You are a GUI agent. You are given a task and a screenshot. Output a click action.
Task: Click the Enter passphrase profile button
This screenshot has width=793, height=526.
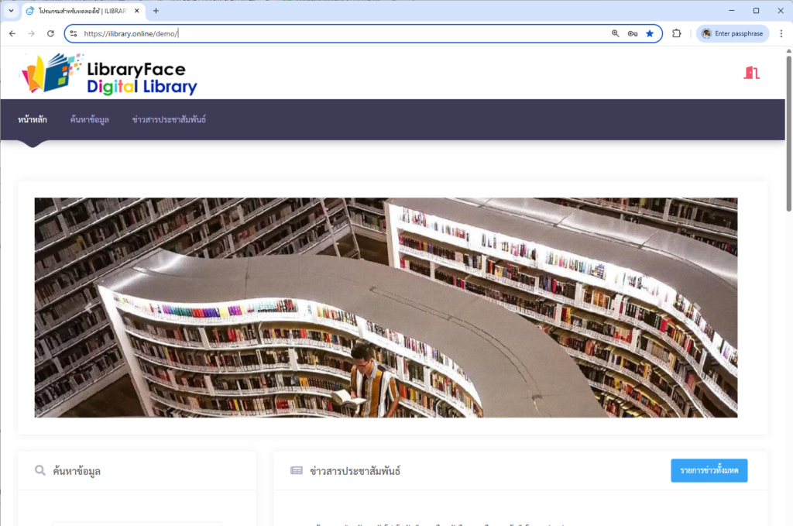point(732,33)
